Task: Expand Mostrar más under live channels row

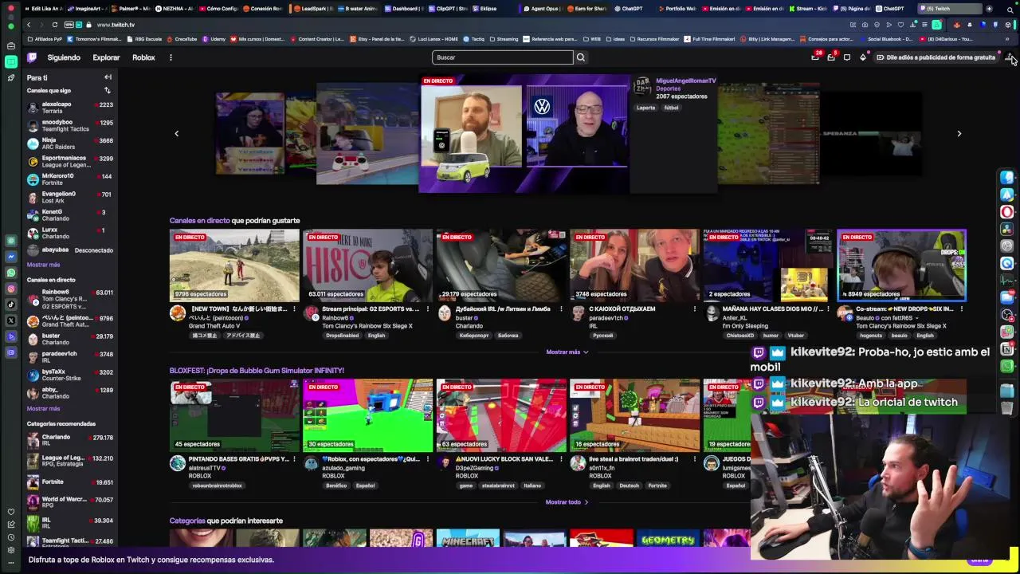Action: (567, 352)
